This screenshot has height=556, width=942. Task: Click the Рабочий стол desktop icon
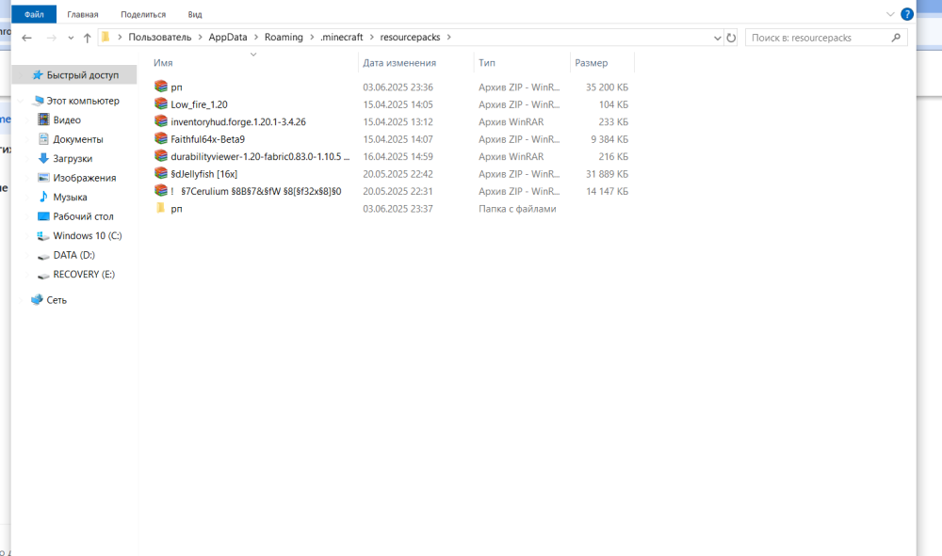pos(43,216)
